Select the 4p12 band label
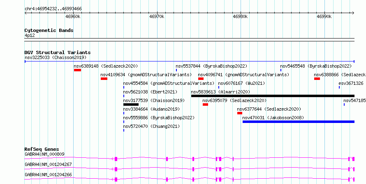 [30, 36]
